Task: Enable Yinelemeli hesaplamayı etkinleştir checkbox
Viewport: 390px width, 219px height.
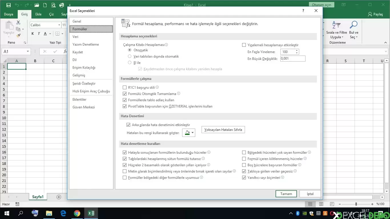Action: (x=244, y=45)
